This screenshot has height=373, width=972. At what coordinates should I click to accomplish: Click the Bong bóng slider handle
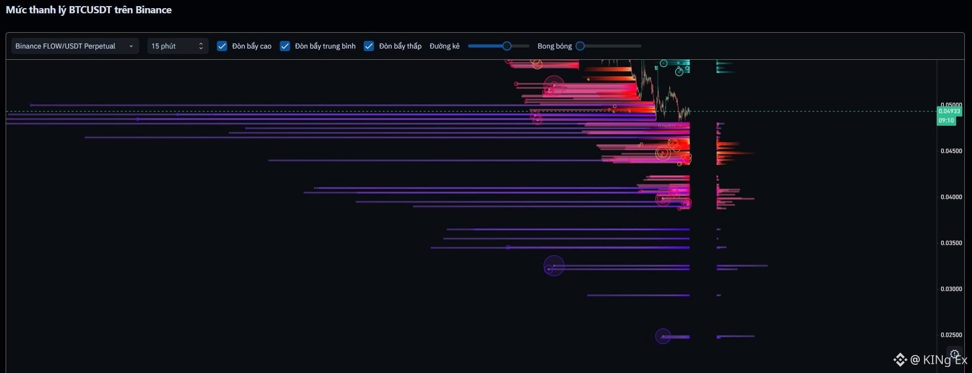coord(580,46)
